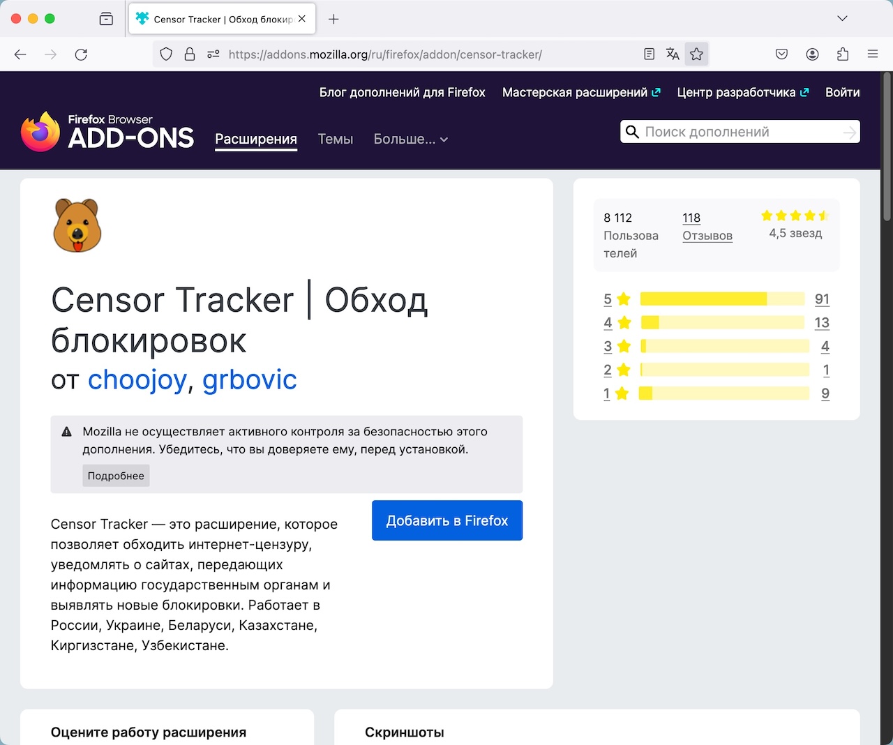This screenshot has width=893, height=745.
Task: View site security lock icon
Action: point(189,54)
